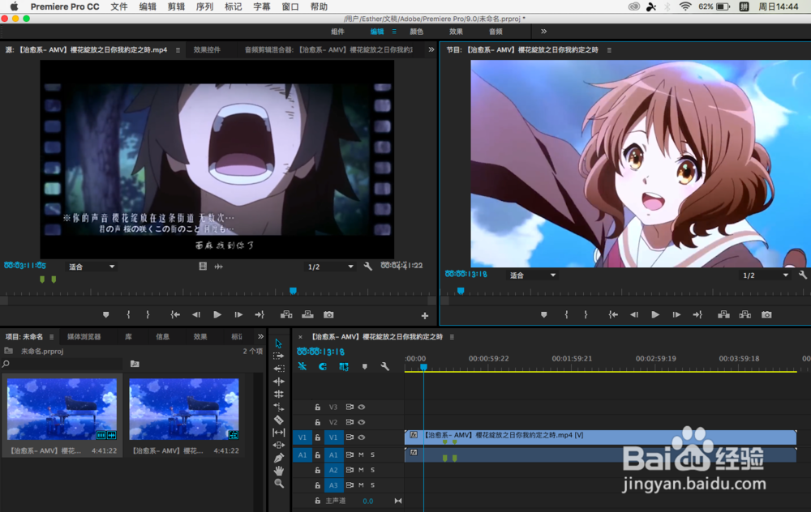The image size is (811, 512).
Task: Mark In point in Source monitor
Action: pyautogui.click(x=128, y=314)
